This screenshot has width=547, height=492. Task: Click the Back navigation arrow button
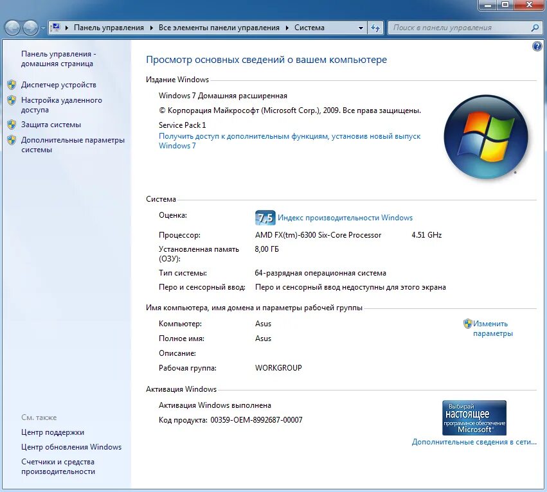pos(13,28)
